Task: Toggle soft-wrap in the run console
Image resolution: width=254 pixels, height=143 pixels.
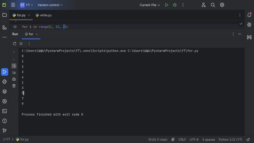Action: coord(14,66)
